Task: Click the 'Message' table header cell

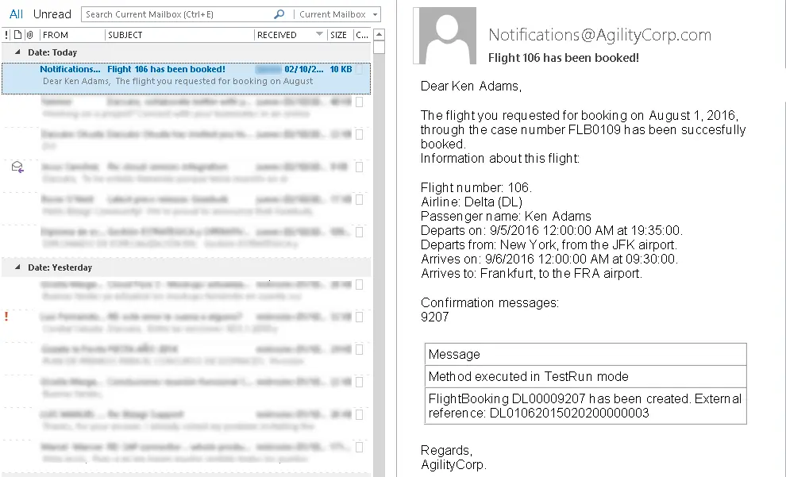Action: [x=585, y=354]
